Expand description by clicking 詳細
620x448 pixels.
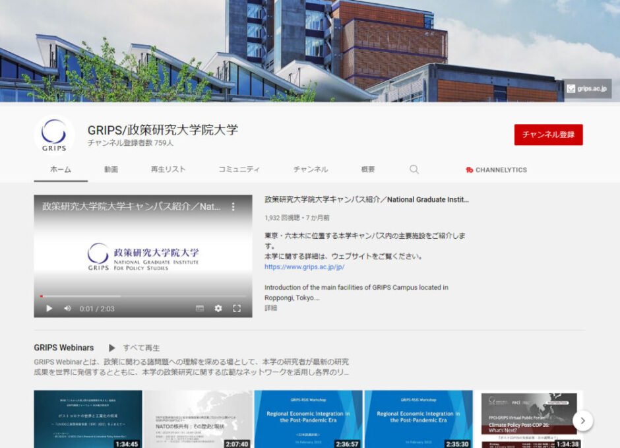coord(271,307)
